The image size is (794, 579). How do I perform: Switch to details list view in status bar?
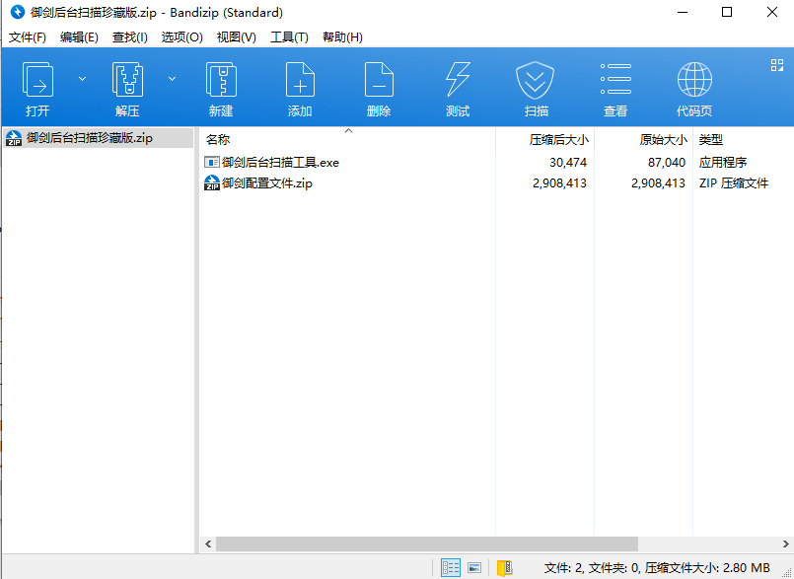pos(451,568)
